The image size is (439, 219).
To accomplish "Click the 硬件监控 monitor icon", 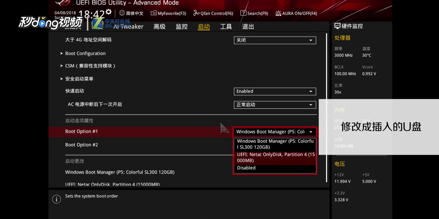I will (337, 26).
